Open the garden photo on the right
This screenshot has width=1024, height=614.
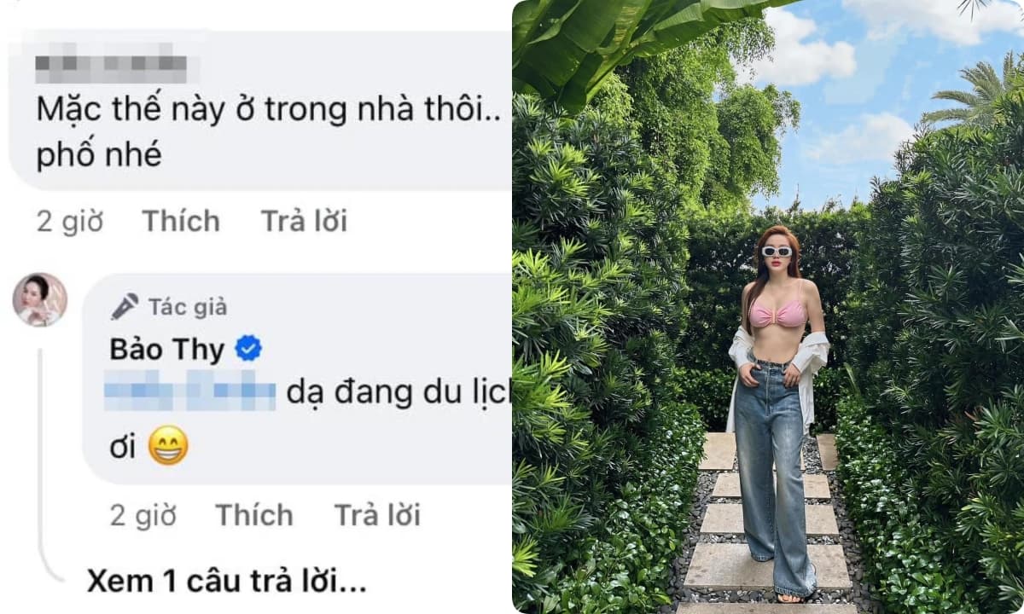point(768,307)
